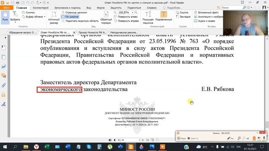
Task: Open the comments panel in left sidebar
Action: click(4, 75)
